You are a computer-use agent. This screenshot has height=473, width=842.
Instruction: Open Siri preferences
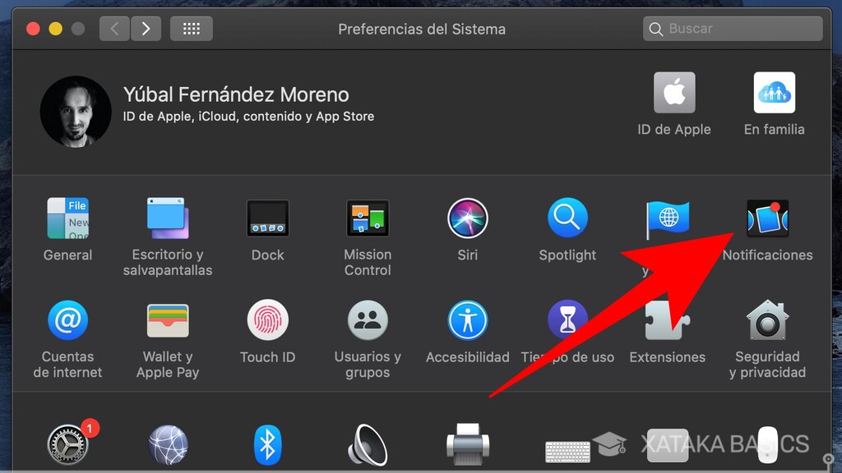(x=467, y=218)
